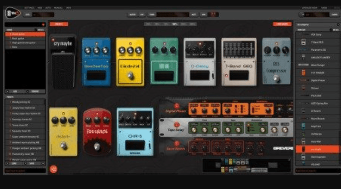The height and width of the screenshot is (189, 341).
Task: Toggle the Details switch above the banks list
Action: [36, 30]
